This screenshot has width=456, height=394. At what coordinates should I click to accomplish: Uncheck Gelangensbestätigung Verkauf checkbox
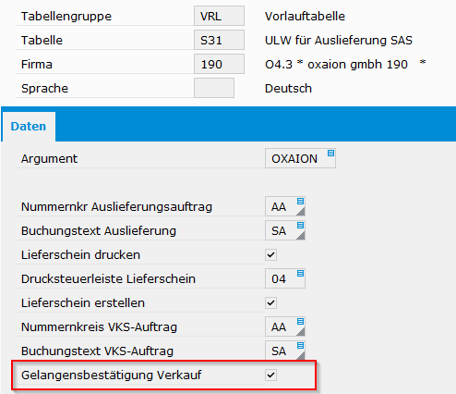click(270, 376)
